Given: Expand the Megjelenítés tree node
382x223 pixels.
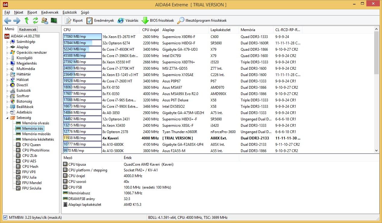Looking at the screenshot, I should [7, 63].
